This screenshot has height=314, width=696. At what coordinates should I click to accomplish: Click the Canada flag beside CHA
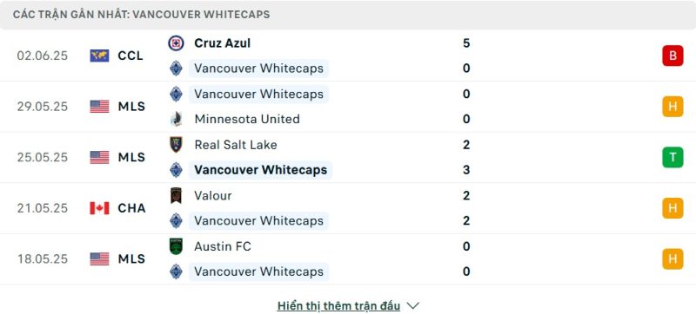tap(99, 208)
